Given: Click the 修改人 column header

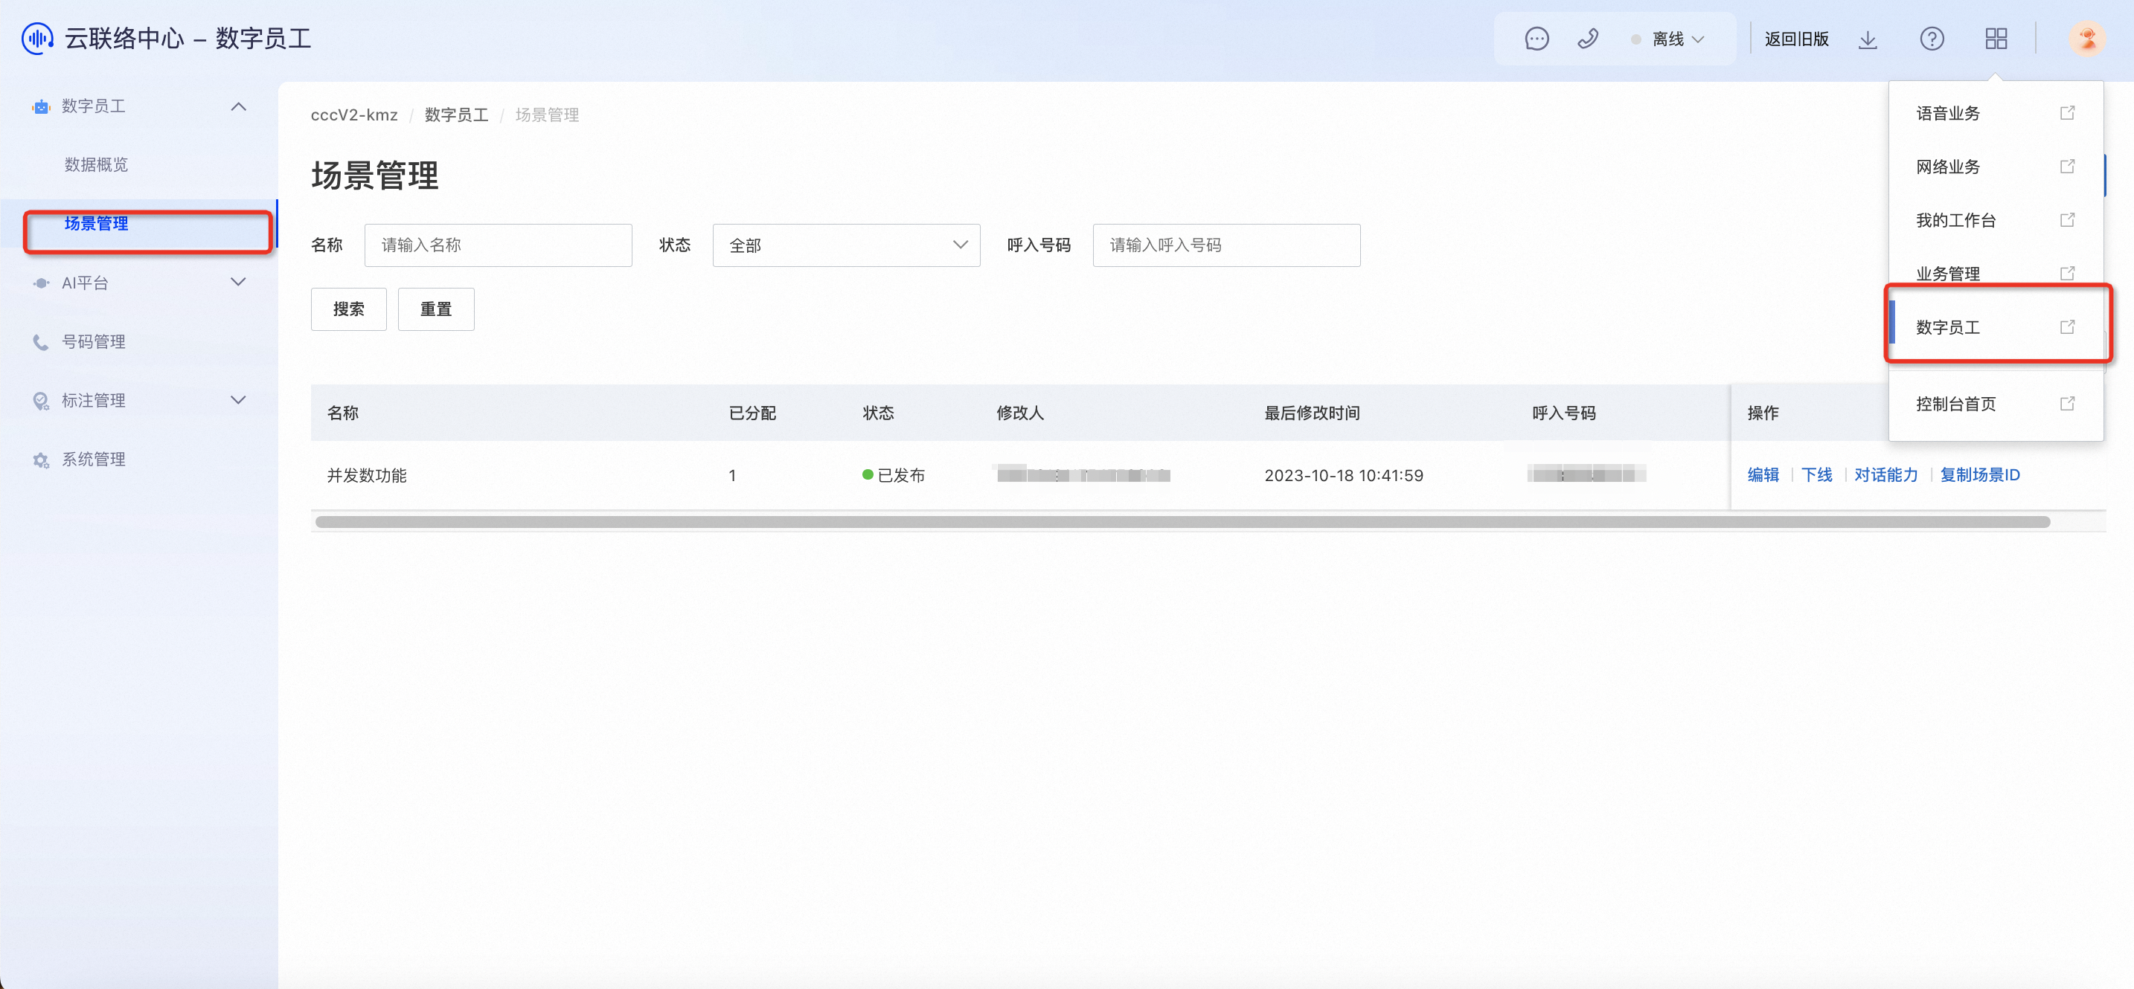Looking at the screenshot, I should (1020, 413).
